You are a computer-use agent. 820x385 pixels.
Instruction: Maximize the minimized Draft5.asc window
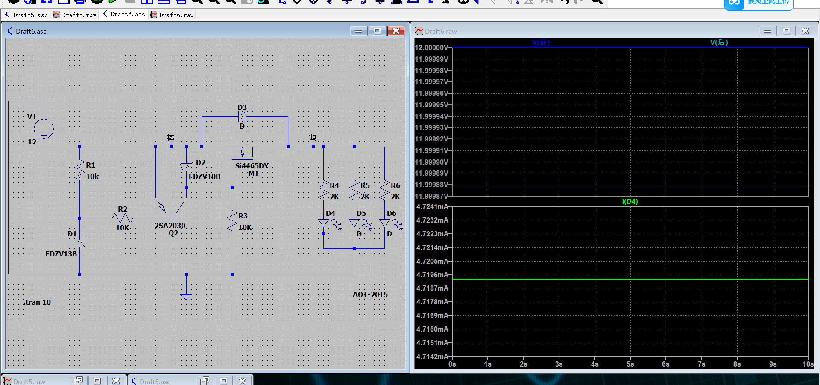[223, 381]
